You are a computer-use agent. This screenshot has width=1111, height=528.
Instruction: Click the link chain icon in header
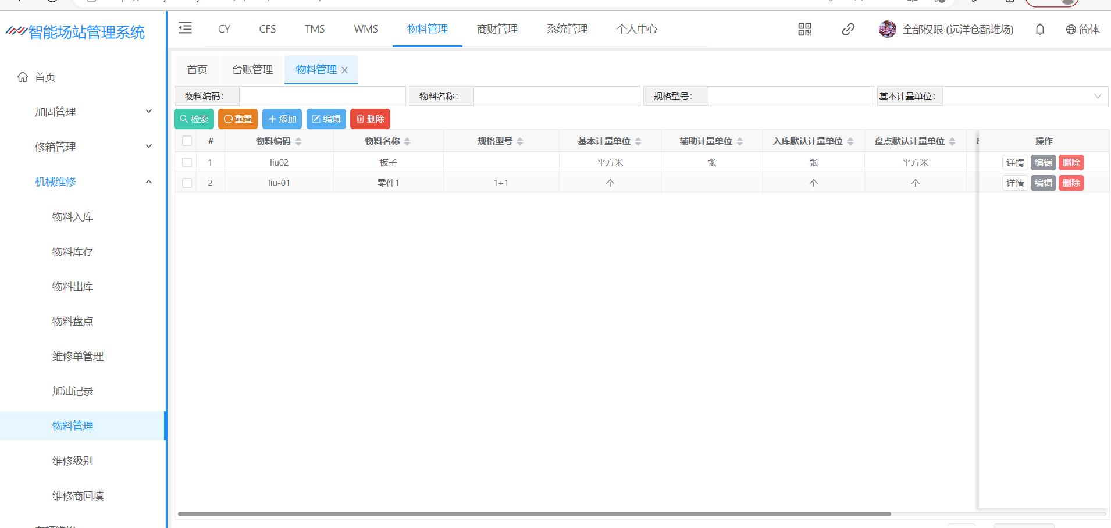point(848,30)
